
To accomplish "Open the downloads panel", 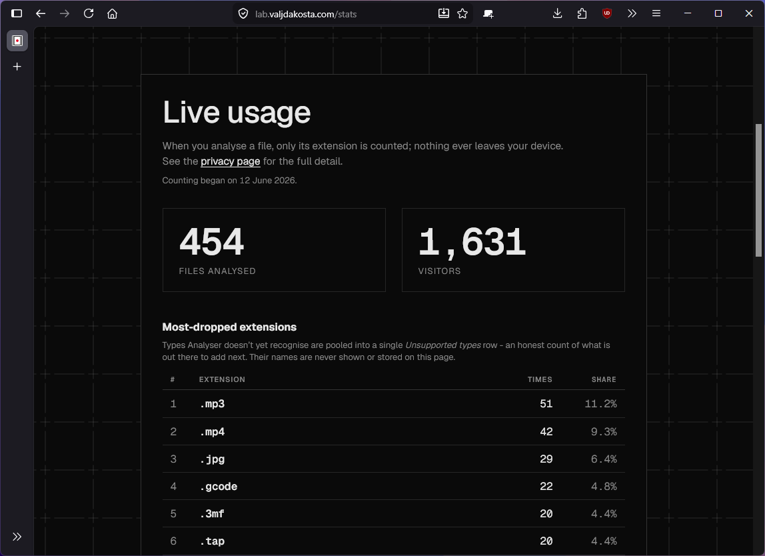I will pyautogui.click(x=557, y=14).
